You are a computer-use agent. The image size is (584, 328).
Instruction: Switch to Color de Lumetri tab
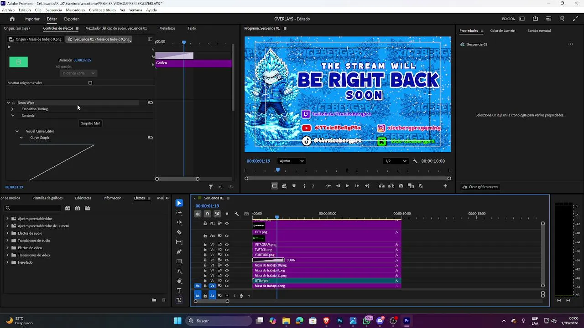(503, 31)
